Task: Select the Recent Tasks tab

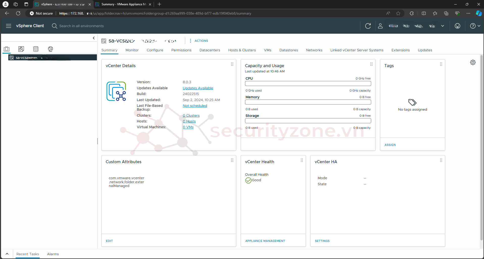Action: pyautogui.click(x=28, y=254)
